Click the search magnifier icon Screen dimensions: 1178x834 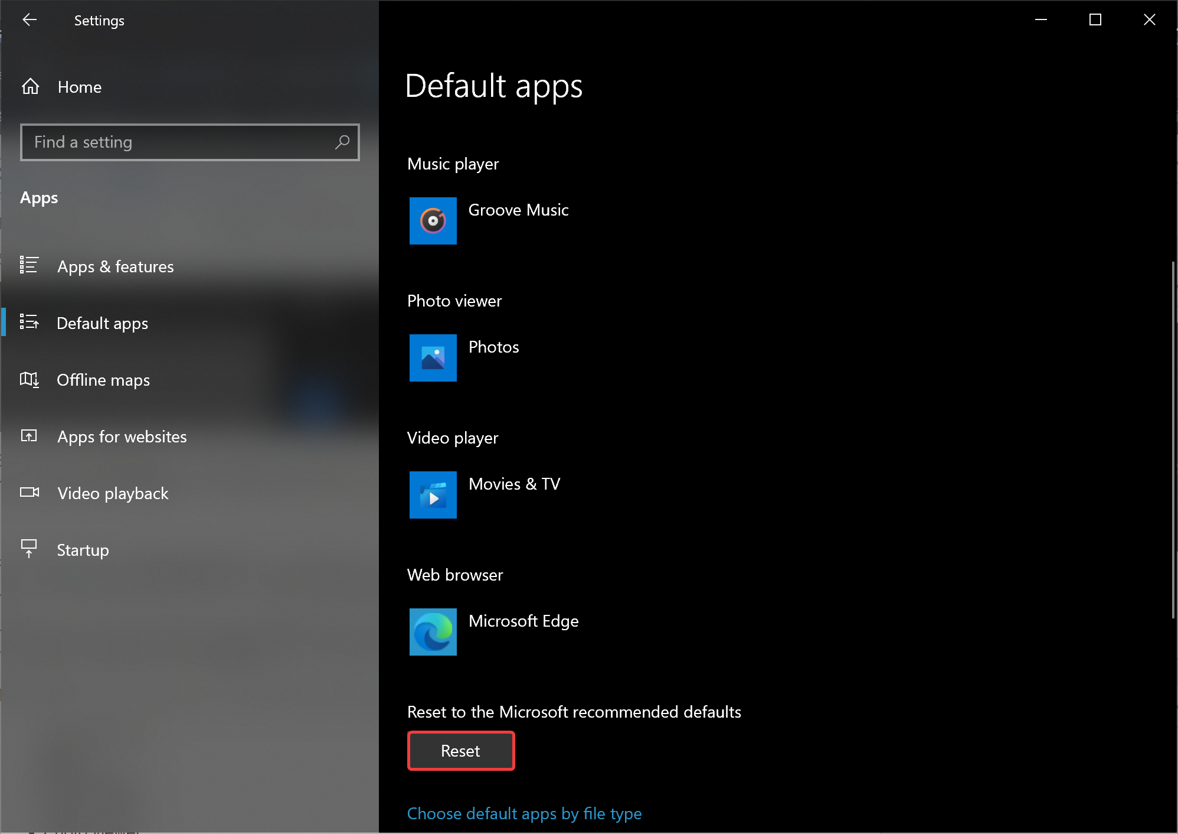(x=342, y=142)
